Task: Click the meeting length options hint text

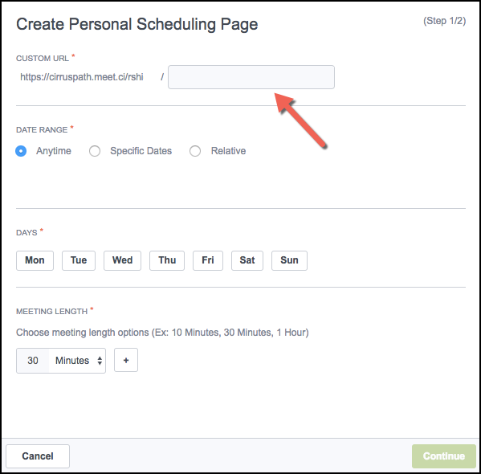Action: click(x=162, y=333)
